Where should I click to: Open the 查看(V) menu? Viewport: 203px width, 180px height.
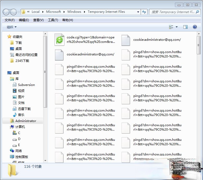(x=38, y=20)
